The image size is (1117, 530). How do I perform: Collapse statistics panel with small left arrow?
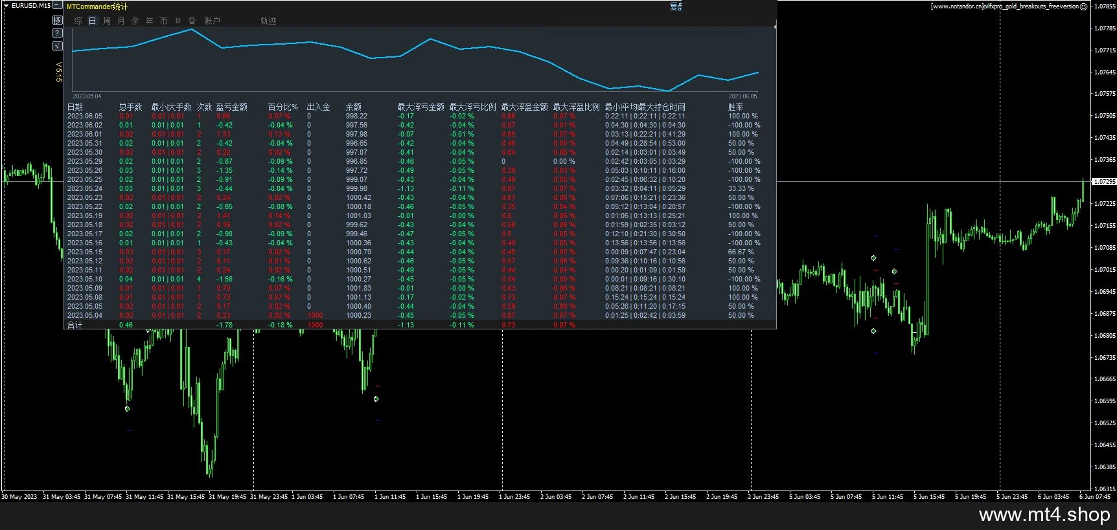775,27
